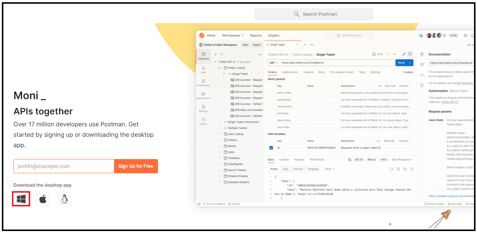
Task: Open the settings gear icon
Action: coord(465,35)
